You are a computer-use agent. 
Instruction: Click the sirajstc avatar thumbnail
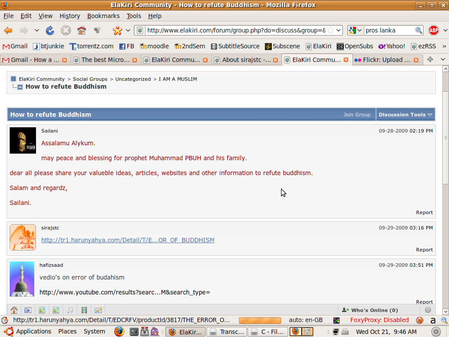(23, 237)
